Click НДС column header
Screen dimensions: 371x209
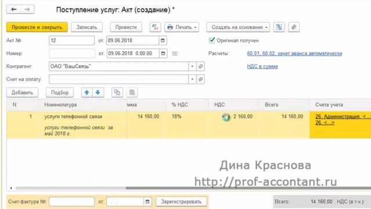coord(233,105)
